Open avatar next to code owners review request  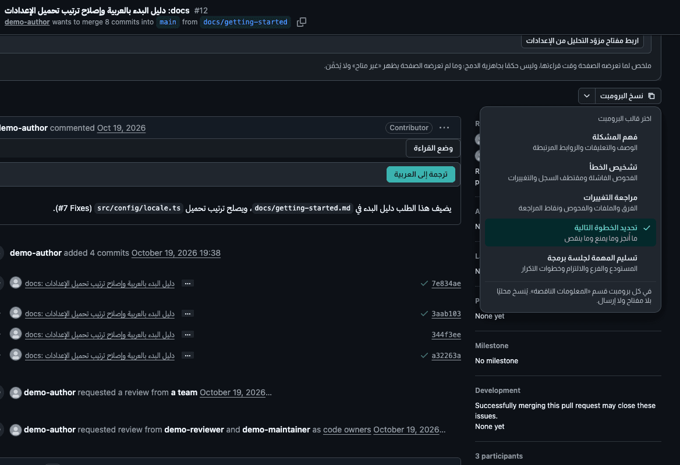16,430
